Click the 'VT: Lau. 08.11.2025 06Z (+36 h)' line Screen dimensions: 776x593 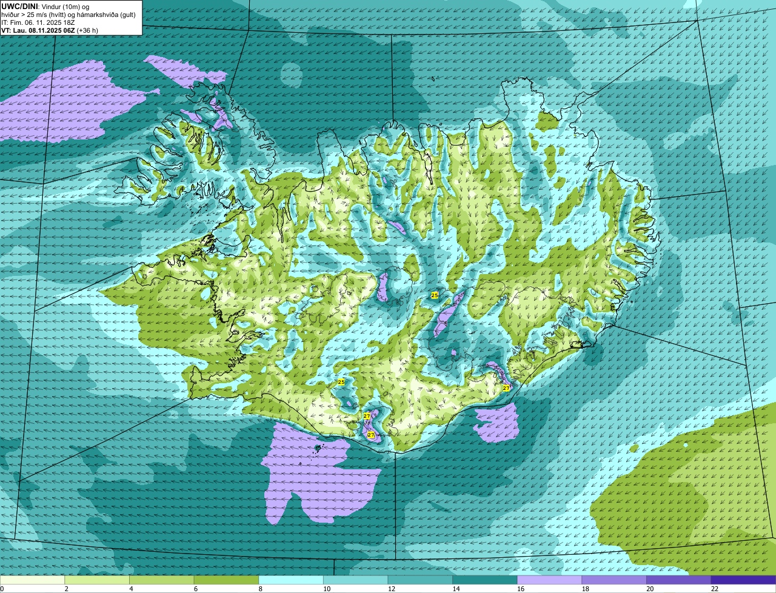pyautogui.click(x=50, y=30)
